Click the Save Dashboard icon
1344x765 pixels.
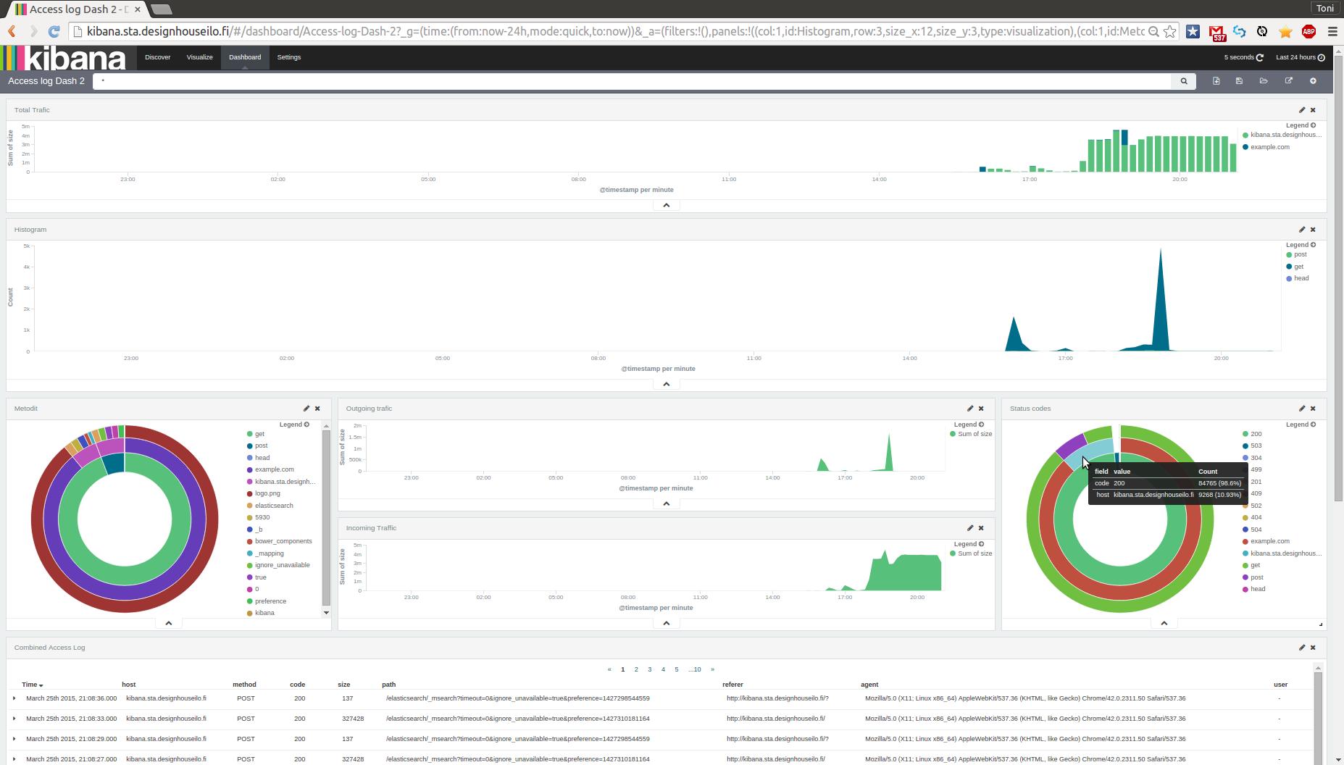1240,81
